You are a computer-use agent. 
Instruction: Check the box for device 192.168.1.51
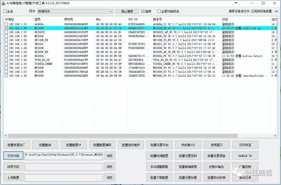click(6, 24)
